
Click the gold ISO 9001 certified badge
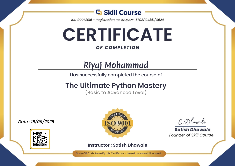click(117, 123)
